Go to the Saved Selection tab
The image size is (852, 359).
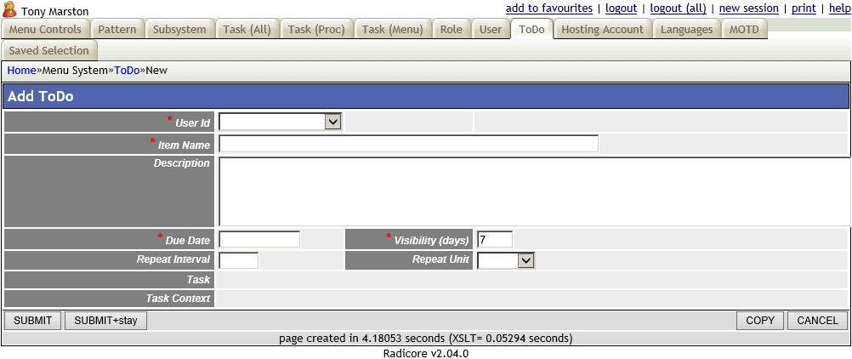[48, 51]
